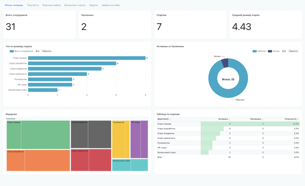Sort table by the Уволенных column icon
This screenshot has width=305, height=186.
[262, 119]
